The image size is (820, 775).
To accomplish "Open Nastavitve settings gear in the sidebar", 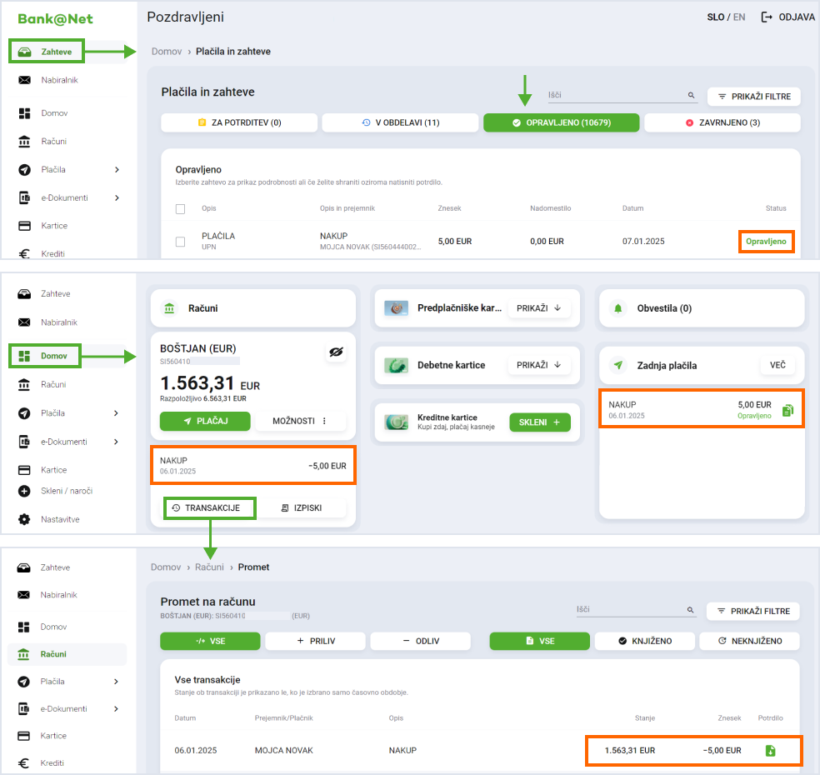I will (24, 519).
